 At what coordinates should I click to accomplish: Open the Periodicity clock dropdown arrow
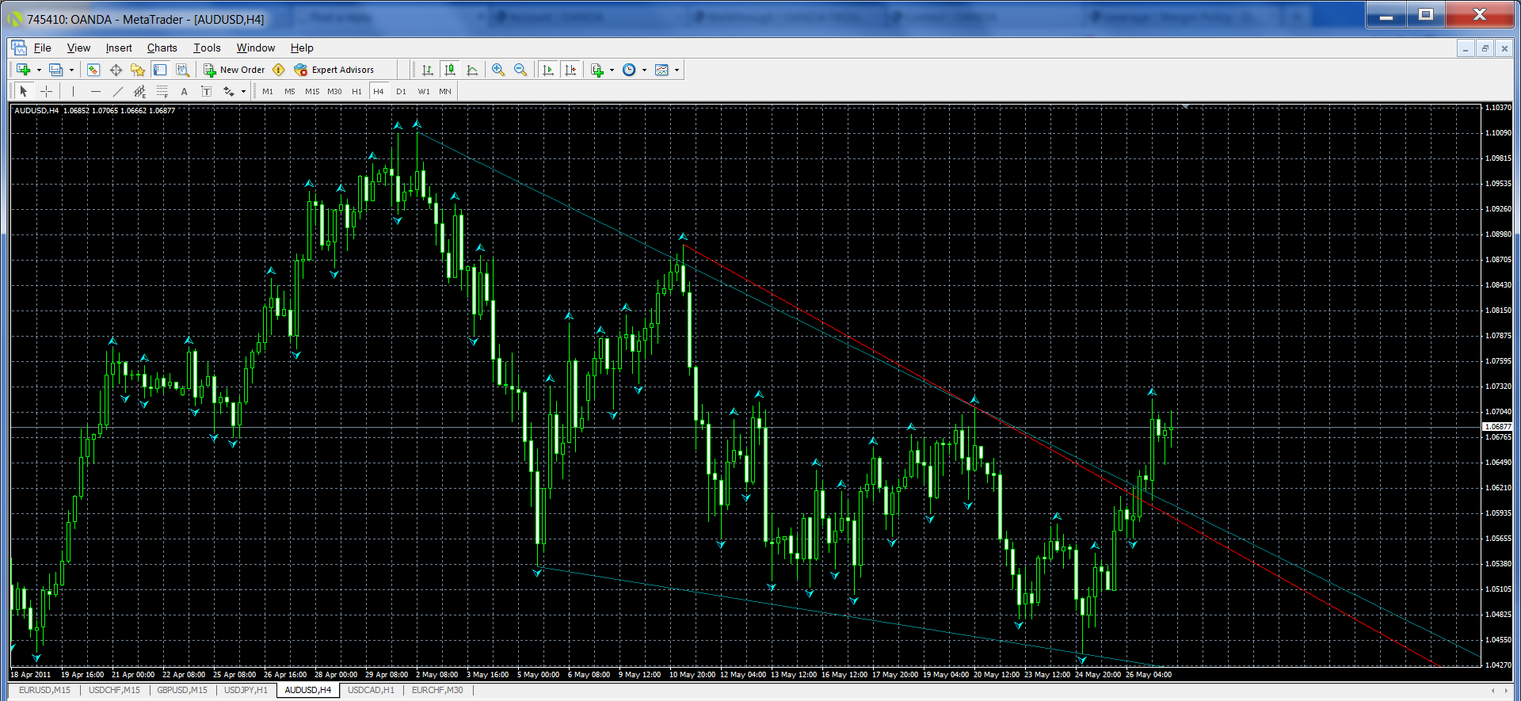coord(644,70)
